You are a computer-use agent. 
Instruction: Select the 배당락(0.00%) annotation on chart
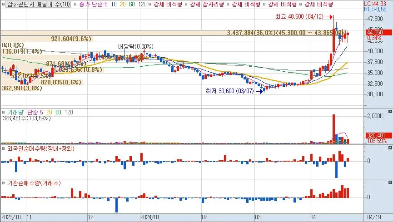pyautogui.click(x=135, y=46)
